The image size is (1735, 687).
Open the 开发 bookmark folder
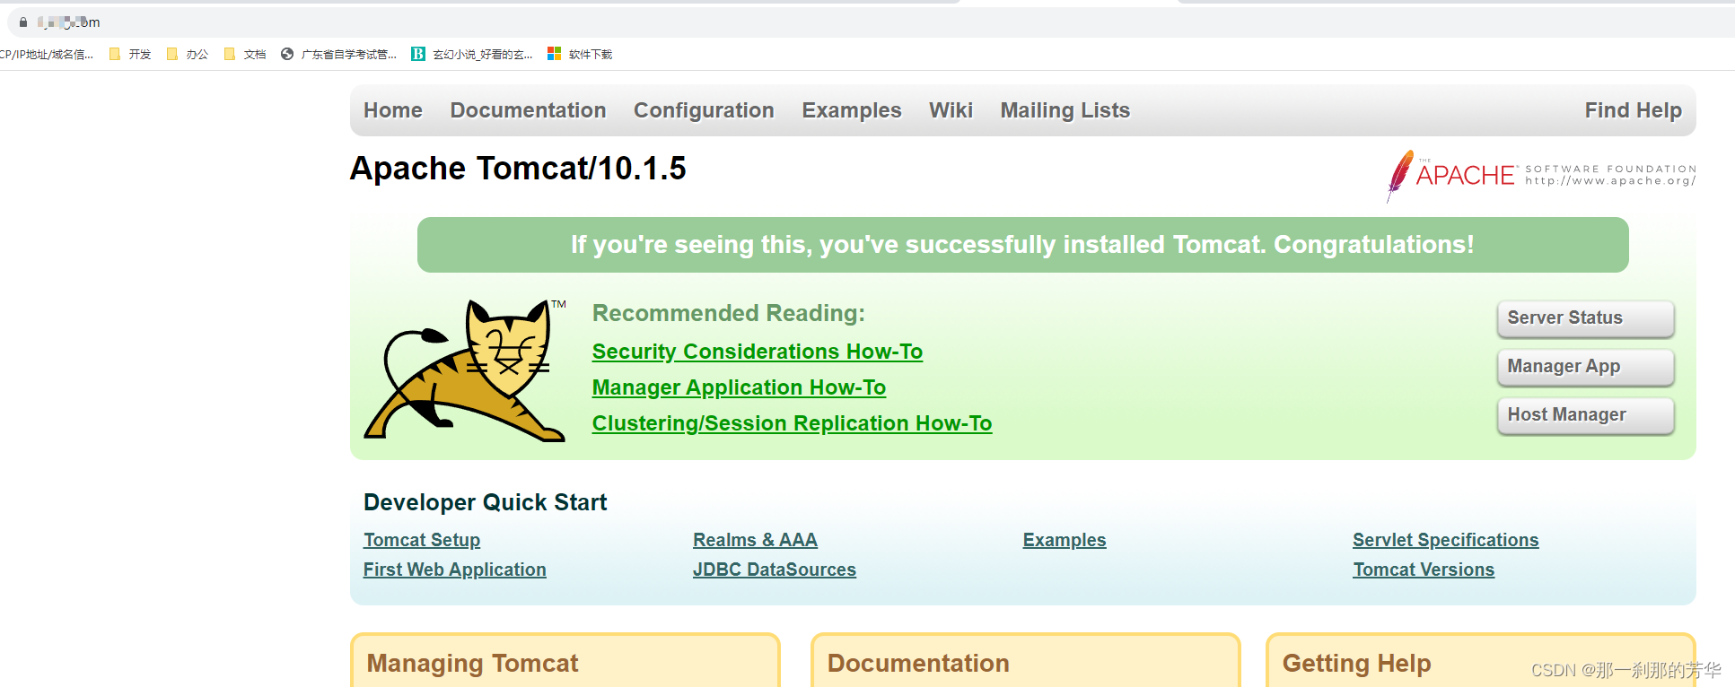tap(130, 55)
